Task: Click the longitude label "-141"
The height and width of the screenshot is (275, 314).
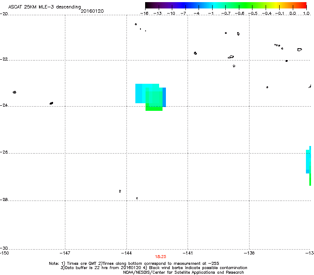Action: [188, 253]
